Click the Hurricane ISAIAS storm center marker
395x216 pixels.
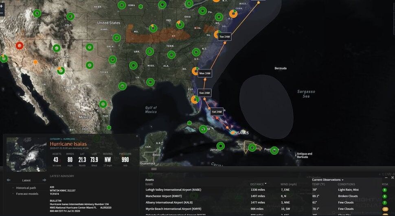pyautogui.click(x=233, y=133)
